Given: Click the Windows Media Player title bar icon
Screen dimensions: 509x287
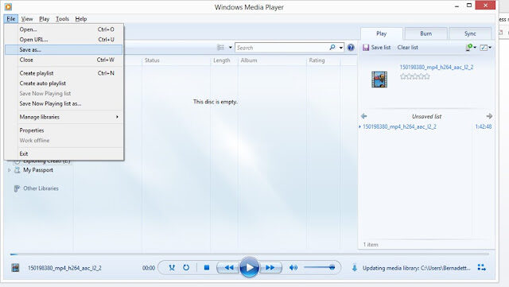Looking at the screenshot, I should [8, 6].
